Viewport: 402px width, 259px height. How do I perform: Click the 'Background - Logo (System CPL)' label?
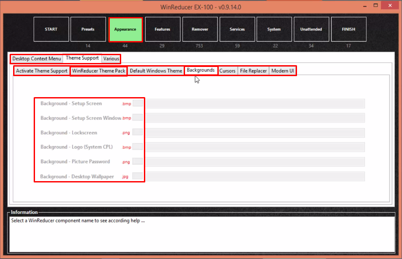click(77, 147)
